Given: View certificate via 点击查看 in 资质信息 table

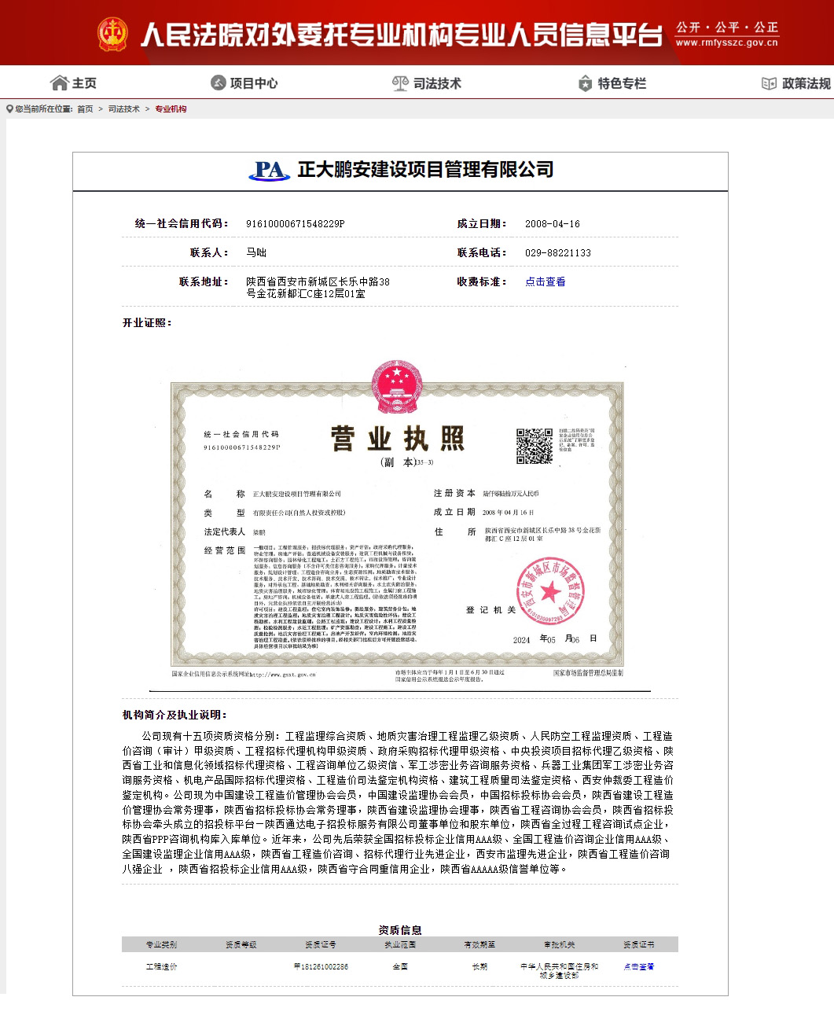Looking at the screenshot, I should (x=638, y=966).
